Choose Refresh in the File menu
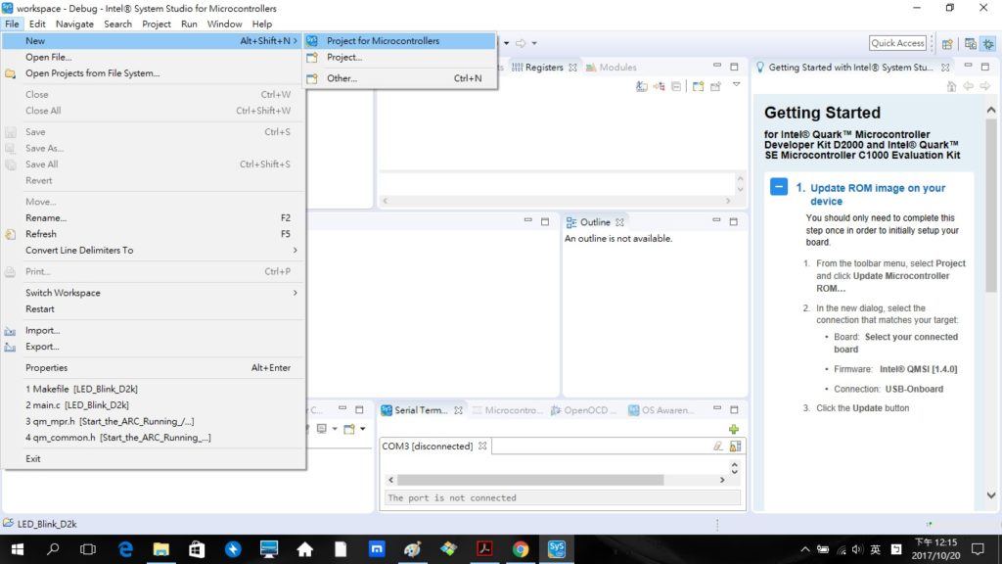1002x564 pixels. pyautogui.click(x=154, y=234)
